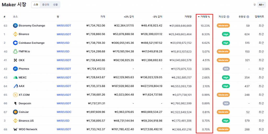Open MEXC MKR/USDT pair link
This screenshot has width=268, height=134.
tap(64, 77)
